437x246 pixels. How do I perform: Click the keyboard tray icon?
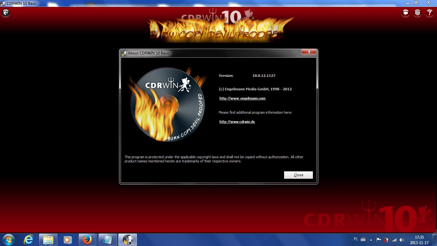pyautogui.click(x=363, y=239)
